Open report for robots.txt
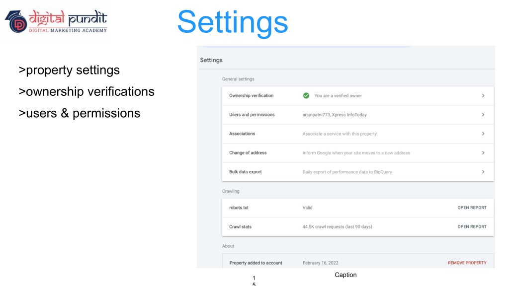 472,208
